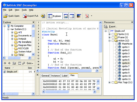The height and width of the screenshot is (102, 137).
Task: Enable the MainMovie checkbox
Action: pos(117,44)
